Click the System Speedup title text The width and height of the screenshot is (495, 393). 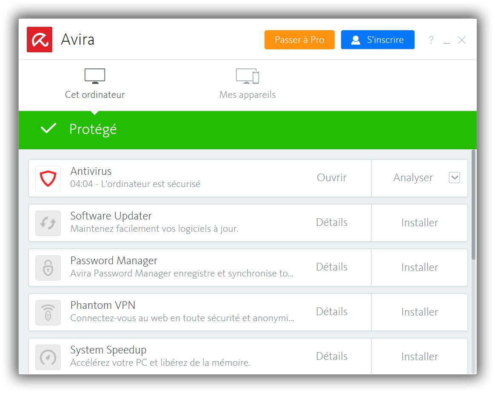click(x=108, y=350)
